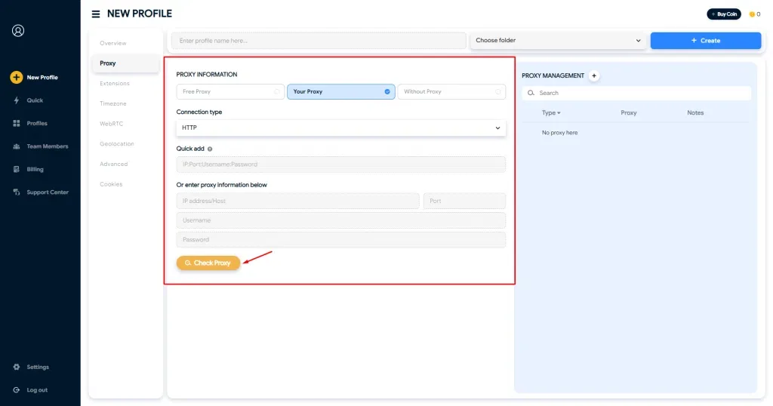Open the Connection type HTTP dropdown
The height and width of the screenshot is (406, 773).
tap(341, 128)
